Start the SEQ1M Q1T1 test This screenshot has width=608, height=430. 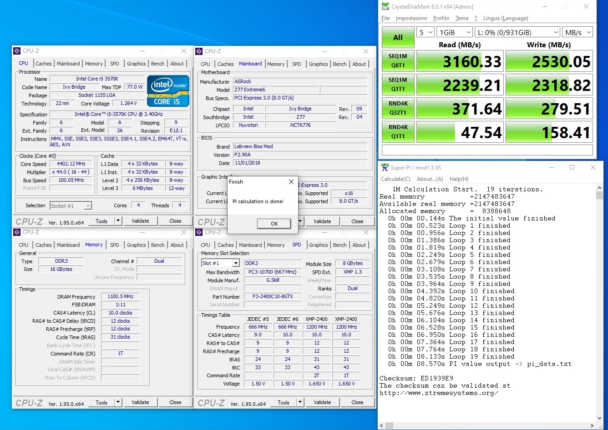(x=398, y=85)
